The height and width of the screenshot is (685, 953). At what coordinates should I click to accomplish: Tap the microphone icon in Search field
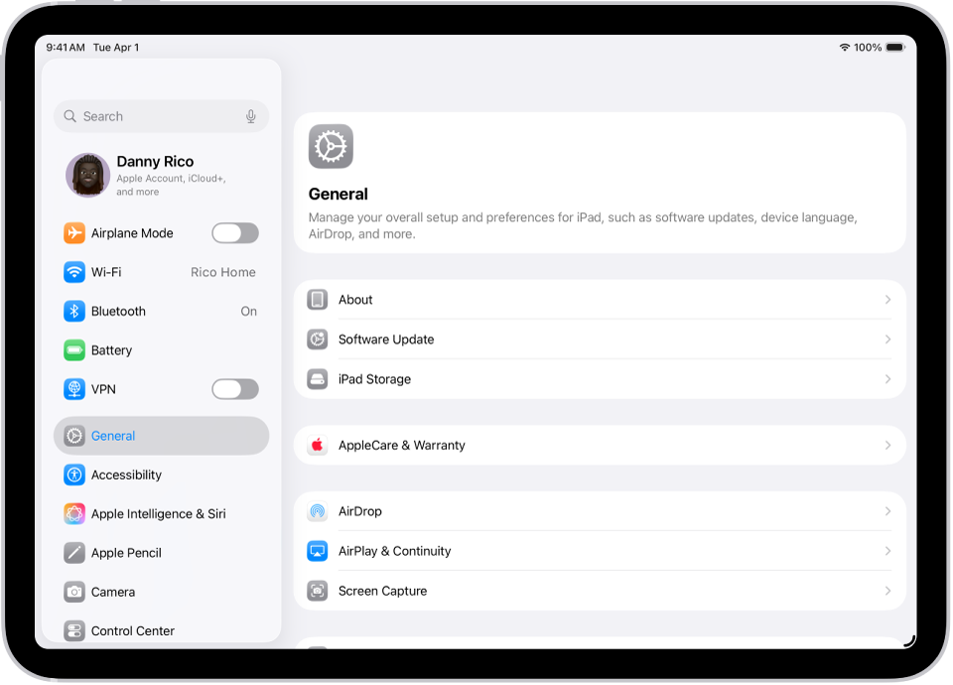(250, 116)
